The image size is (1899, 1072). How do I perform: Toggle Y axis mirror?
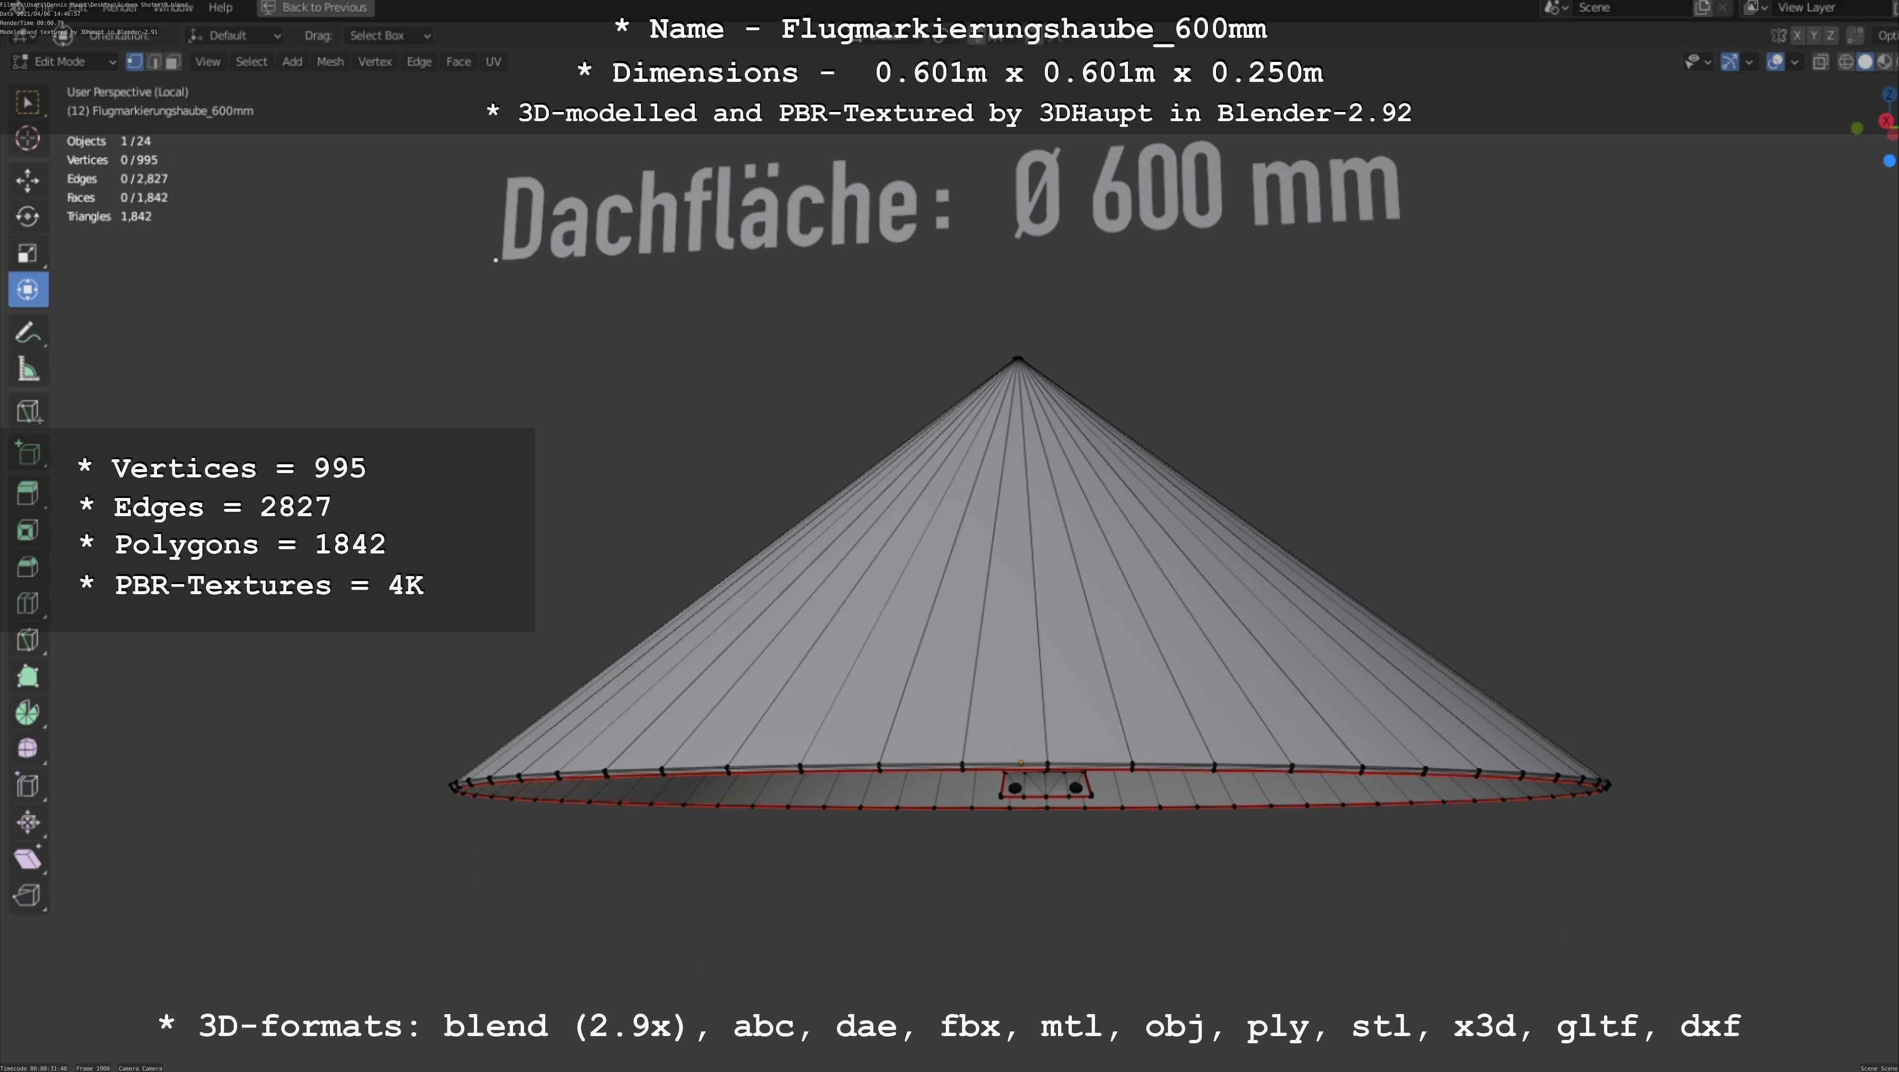point(1813,35)
